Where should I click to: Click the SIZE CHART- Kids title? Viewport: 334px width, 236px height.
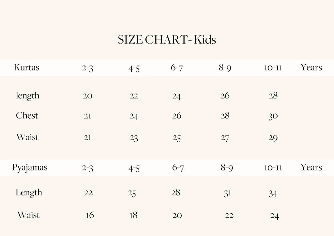[167, 40]
